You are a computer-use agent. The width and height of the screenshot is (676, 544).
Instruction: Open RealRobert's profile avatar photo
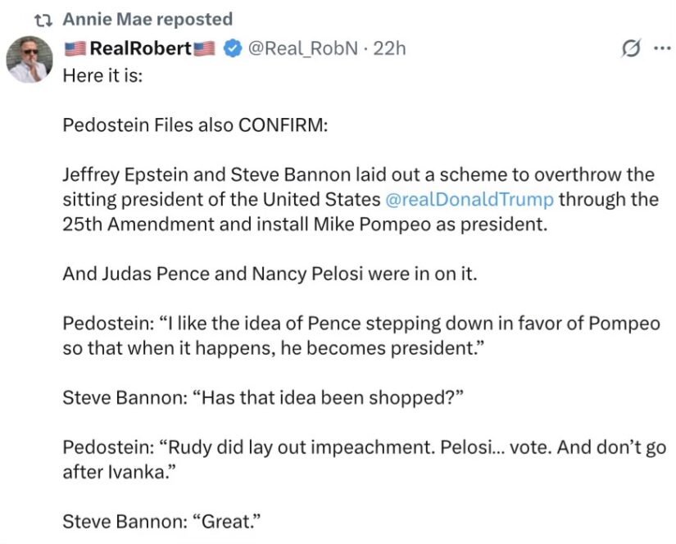coord(29,59)
